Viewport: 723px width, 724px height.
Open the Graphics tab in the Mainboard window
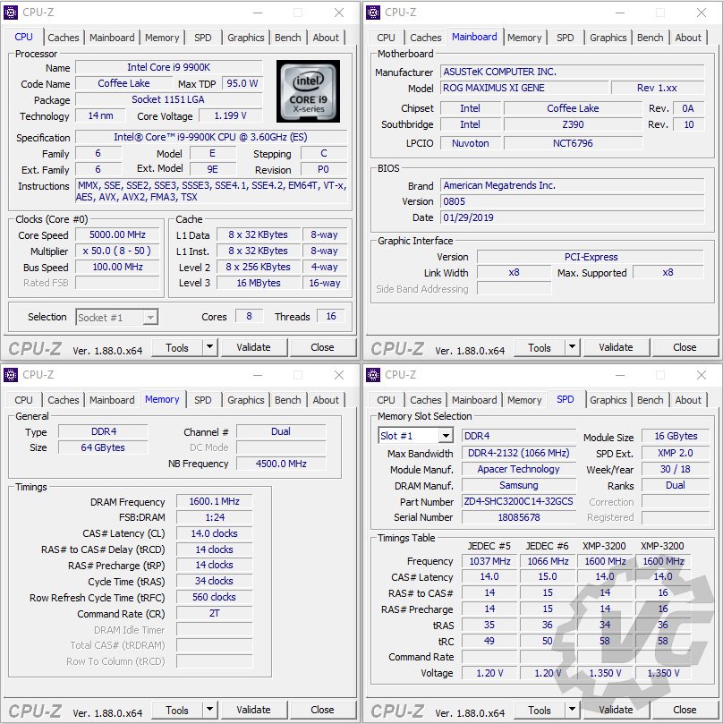[608, 38]
